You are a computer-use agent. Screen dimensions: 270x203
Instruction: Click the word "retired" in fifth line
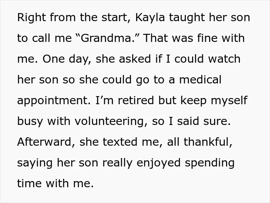[136, 100]
